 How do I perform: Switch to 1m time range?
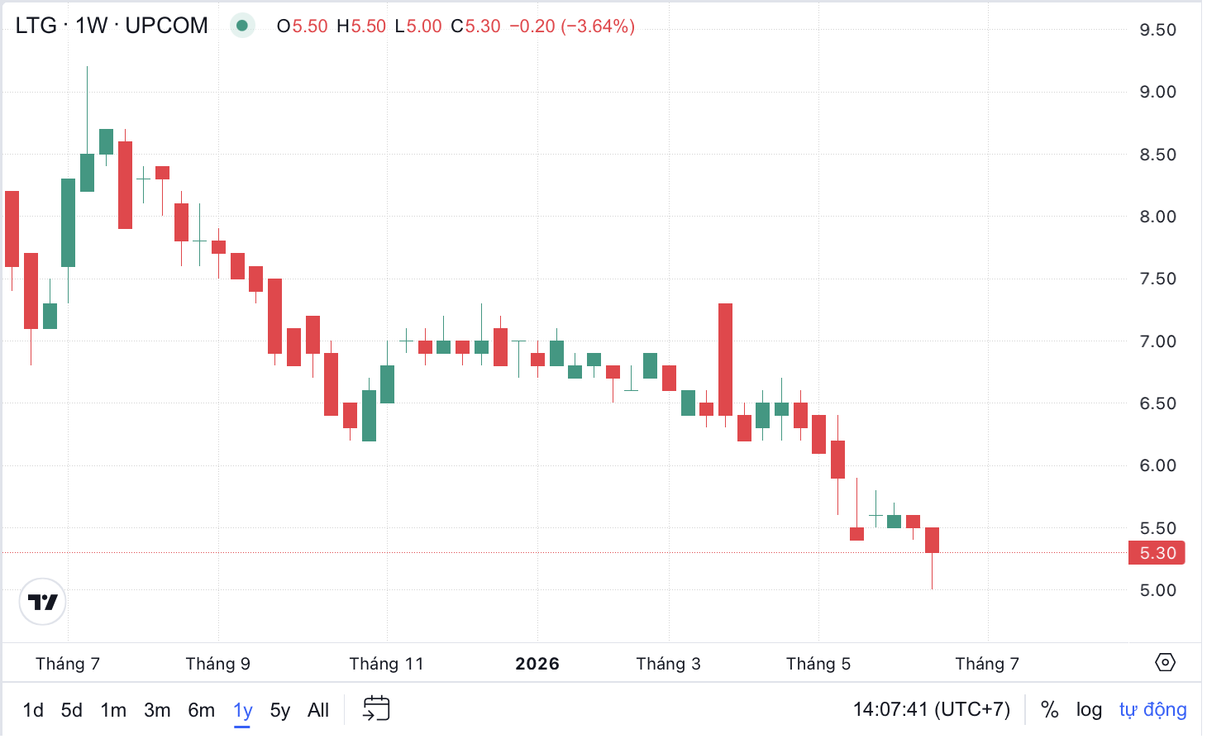113,710
